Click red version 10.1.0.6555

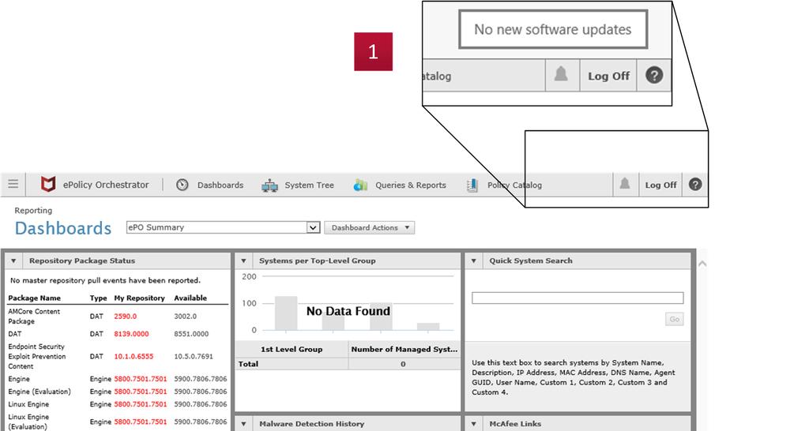134,356
